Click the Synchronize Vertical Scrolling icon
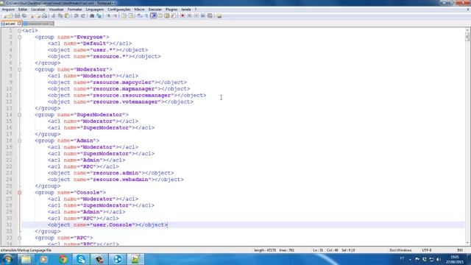 pyautogui.click(x=124, y=15)
